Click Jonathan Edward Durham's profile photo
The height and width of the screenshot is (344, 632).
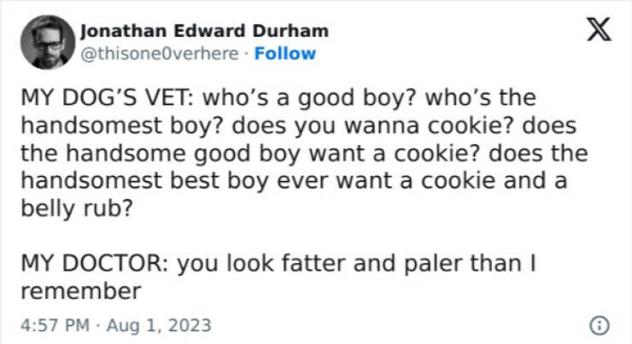(x=46, y=42)
